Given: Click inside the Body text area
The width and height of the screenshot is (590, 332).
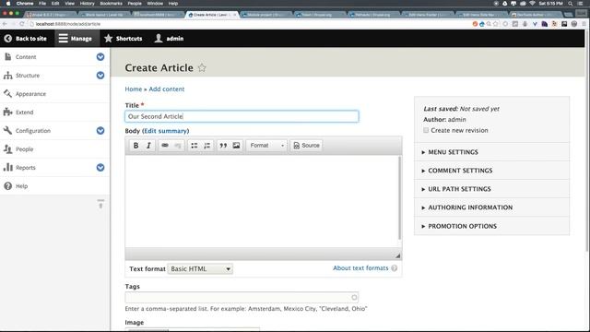Looking at the screenshot, I should [262, 201].
